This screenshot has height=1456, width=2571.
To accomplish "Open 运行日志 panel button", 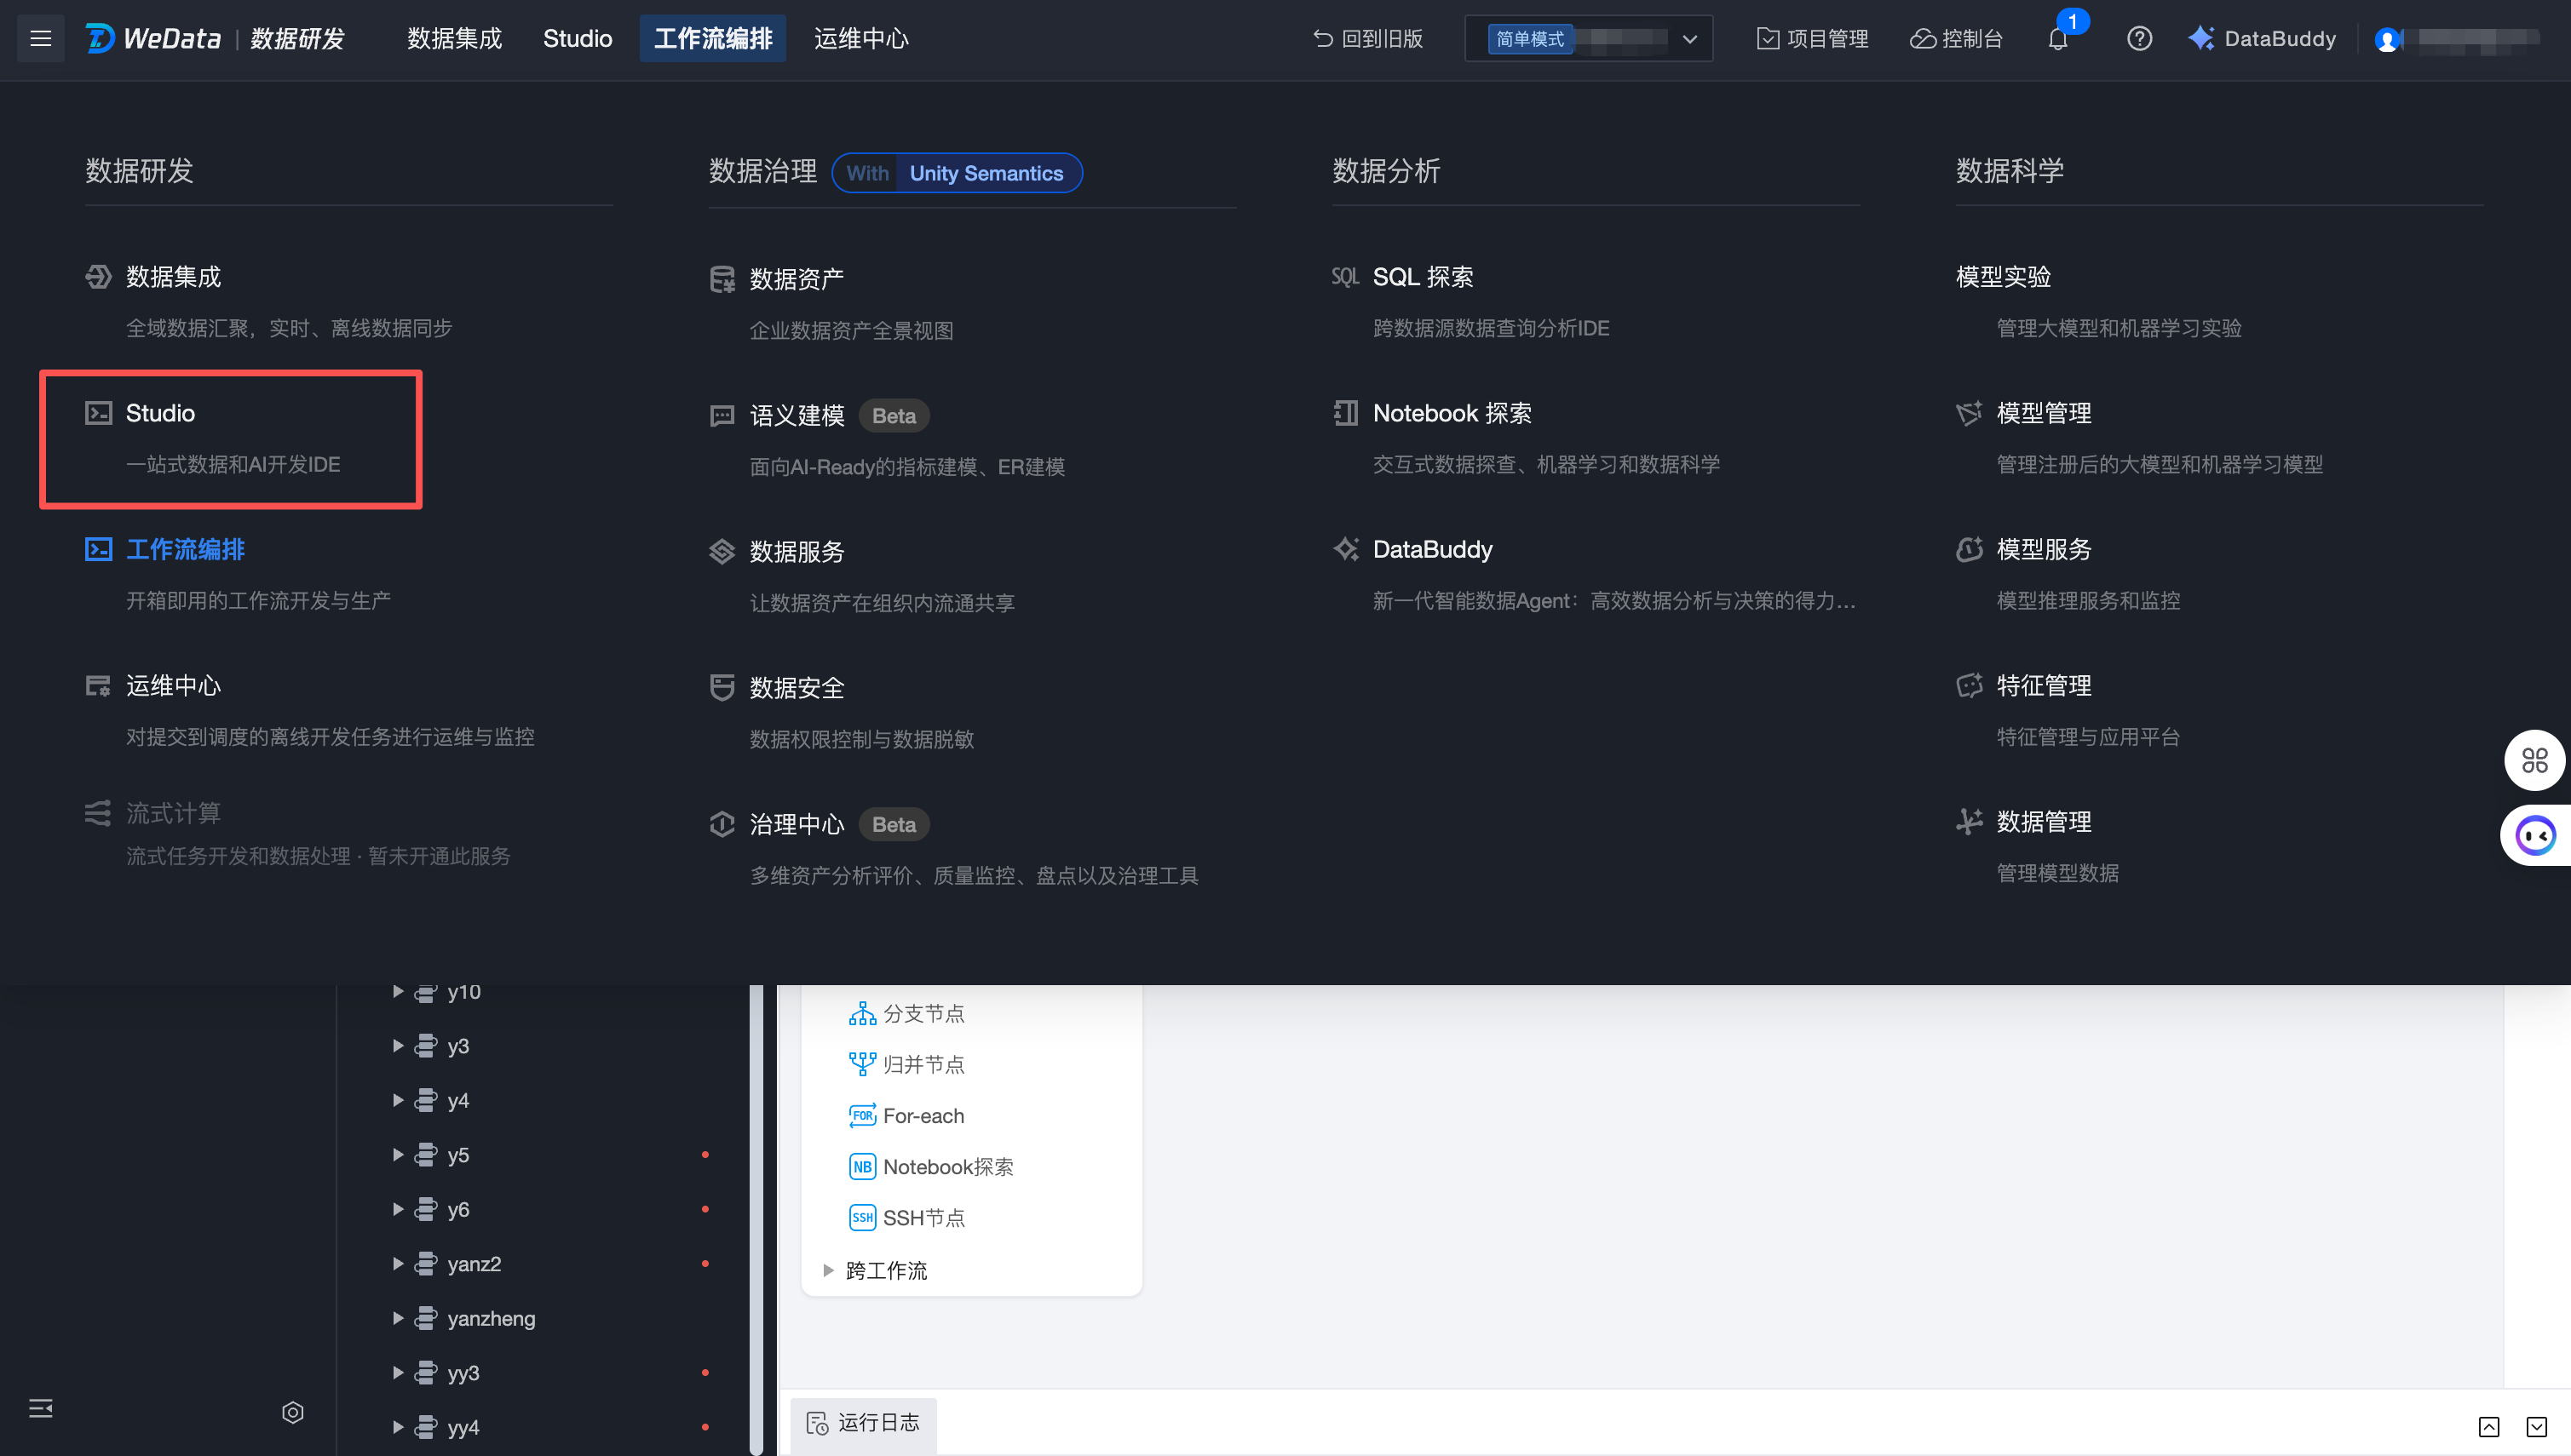I will pyautogui.click(x=863, y=1423).
